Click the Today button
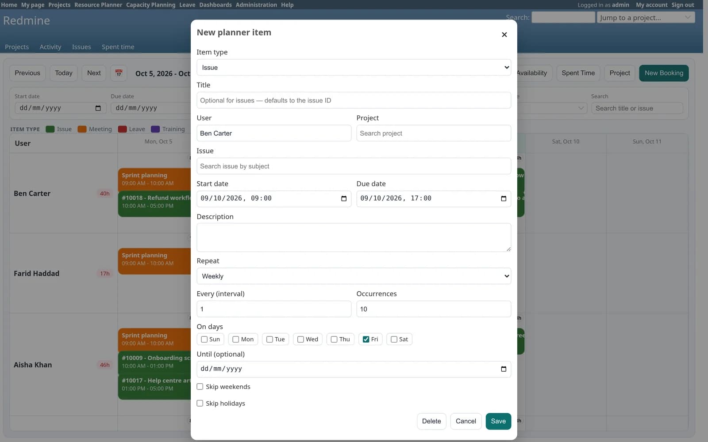708x442 pixels. pos(64,73)
